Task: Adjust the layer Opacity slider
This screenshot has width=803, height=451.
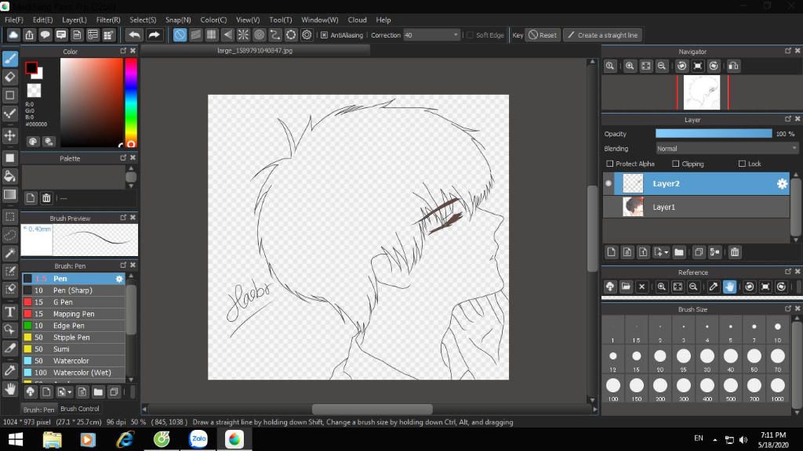Action: pos(714,133)
